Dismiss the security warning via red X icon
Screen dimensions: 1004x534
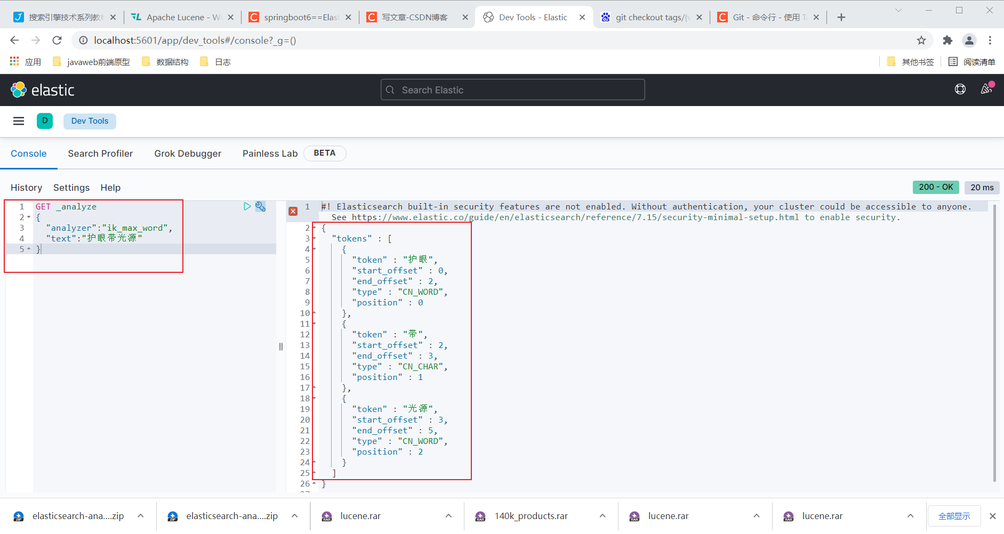pyautogui.click(x=293, y=211)
